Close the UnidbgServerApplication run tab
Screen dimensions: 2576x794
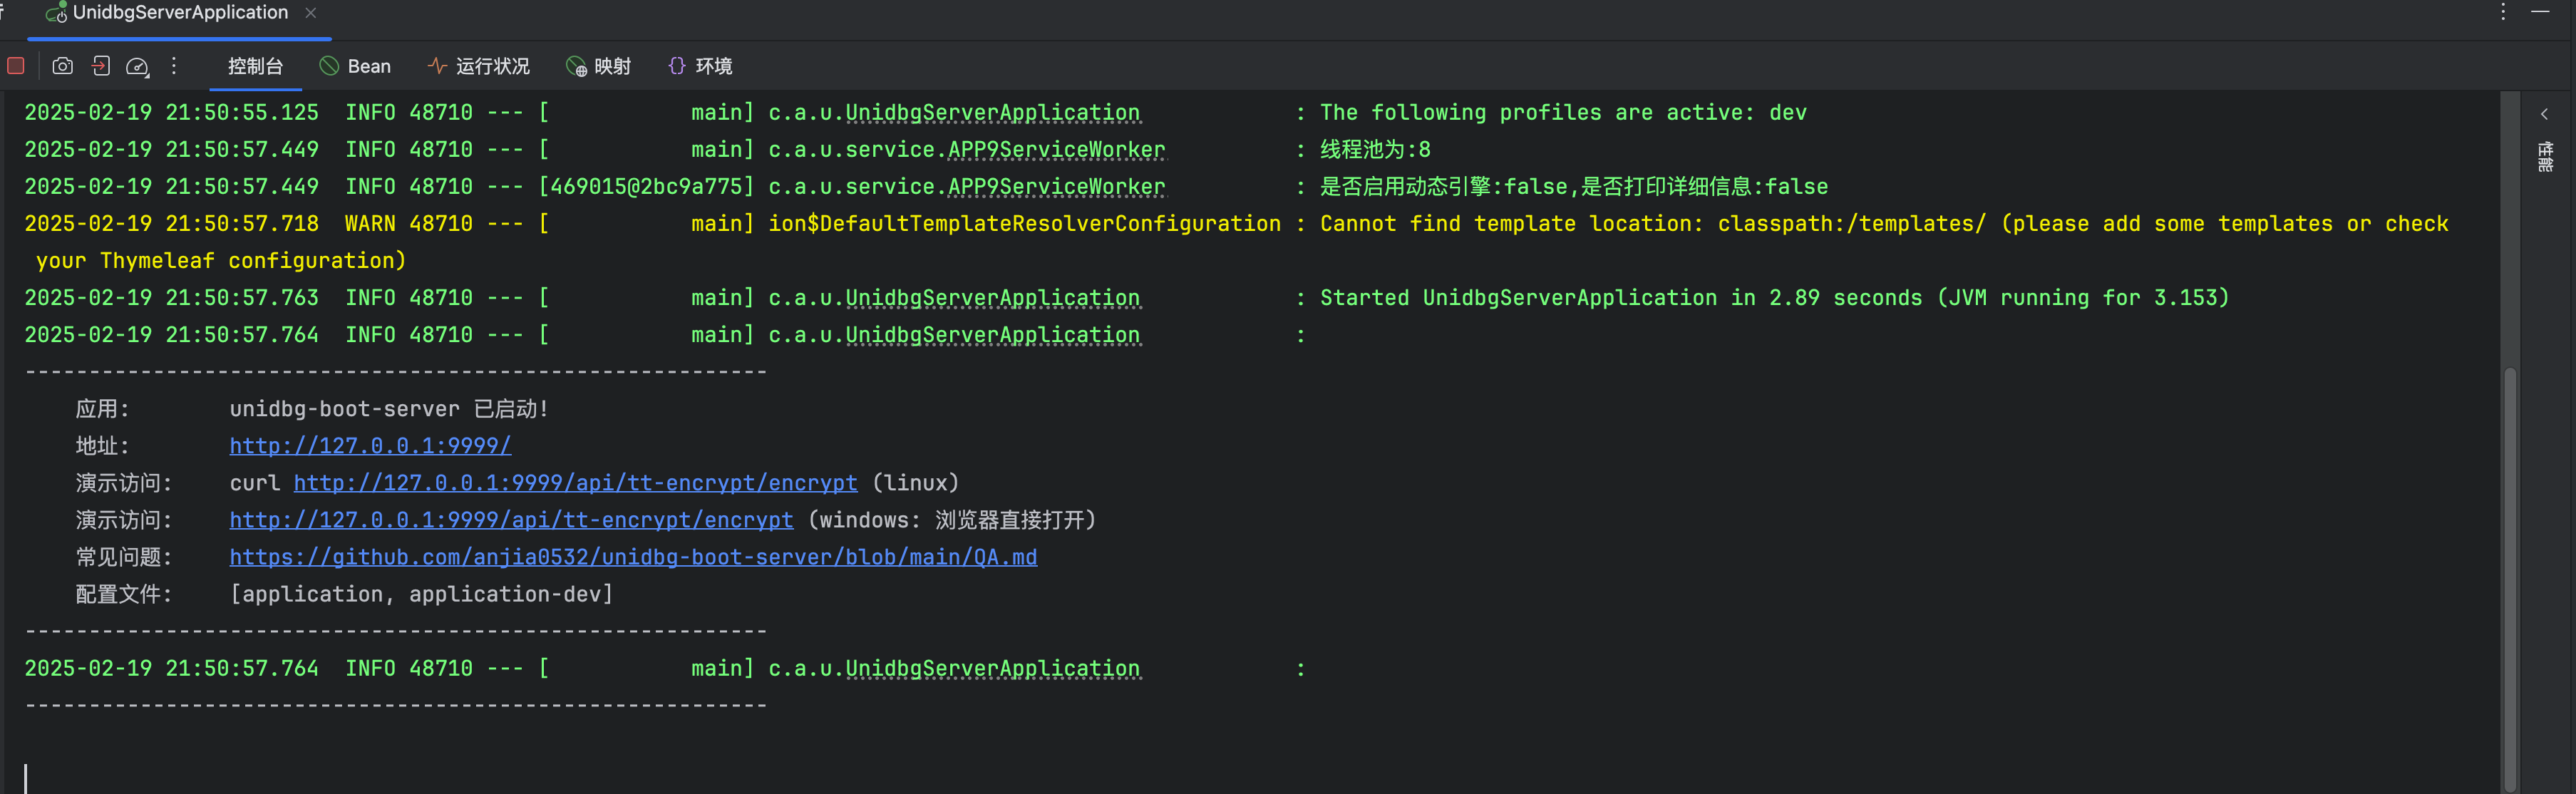[311, 13]
